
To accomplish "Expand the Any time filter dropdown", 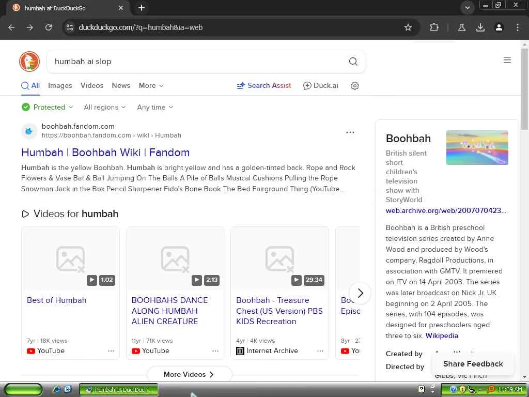I will click(155, 107).
